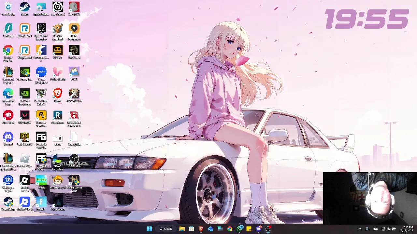Open Mini Motorways desktop shortcut
Viewport: 417px width, 234px height.
click(x=74, y=32)
